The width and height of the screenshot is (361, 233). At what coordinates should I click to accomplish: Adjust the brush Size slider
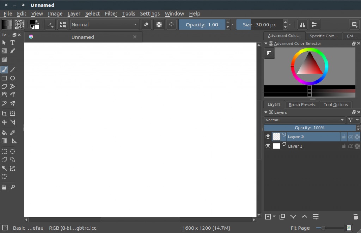[x=259, y=25]
